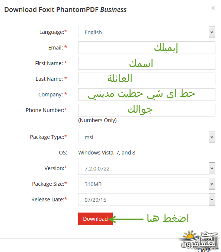Screen dimensions: 221x252
Task: Open the Package Type dropdown showing msi
Action: click(x=147, y=137)
